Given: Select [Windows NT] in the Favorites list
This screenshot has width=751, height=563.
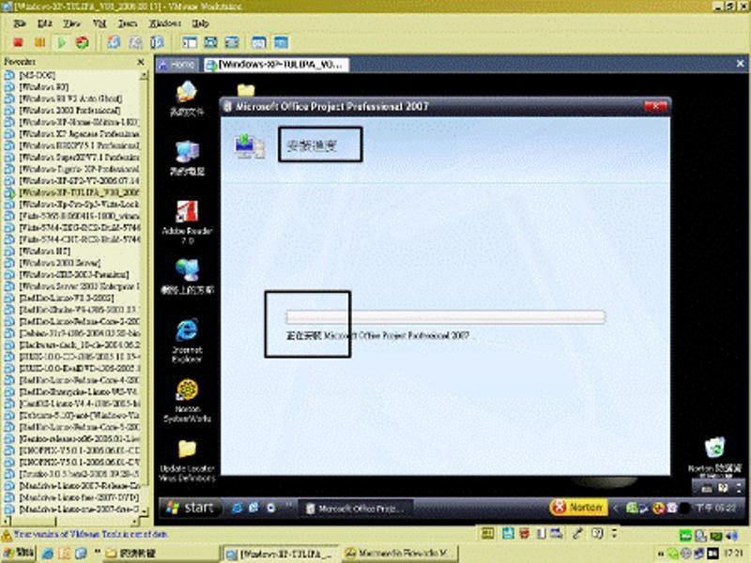Looking at the screenshot, I should (44, 251).
